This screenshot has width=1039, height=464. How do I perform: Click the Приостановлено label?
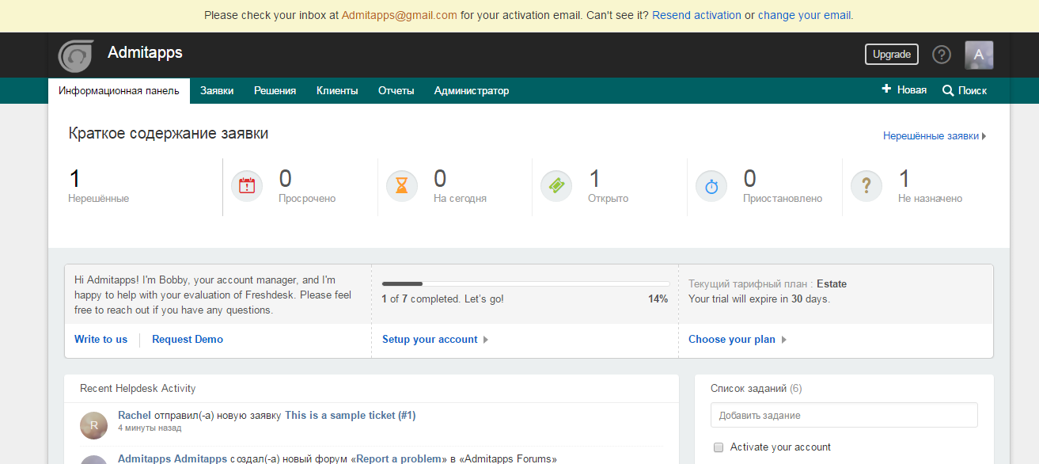(783, 199)
